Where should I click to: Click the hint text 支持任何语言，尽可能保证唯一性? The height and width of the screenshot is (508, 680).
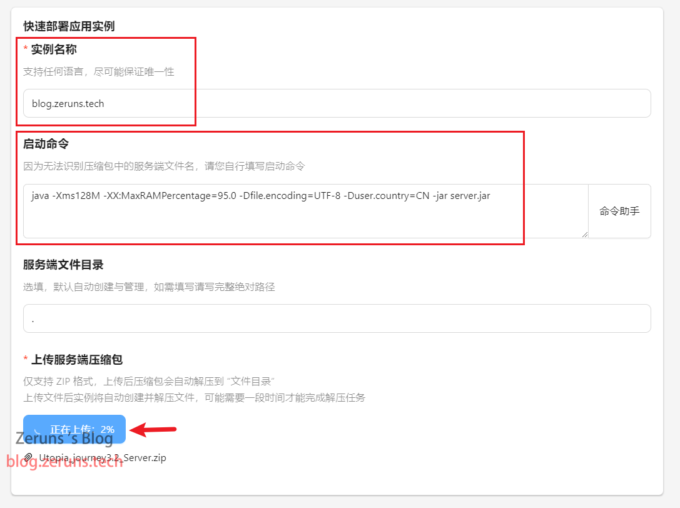click(99, 71)
